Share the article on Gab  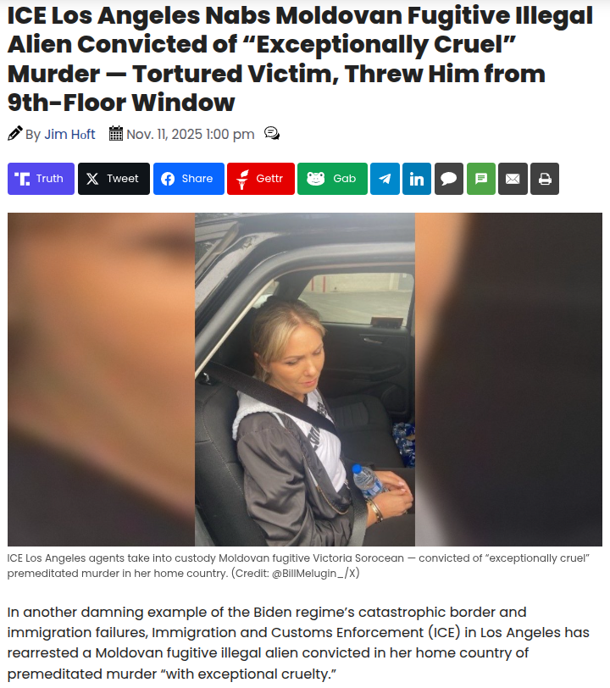coord(332,179)
